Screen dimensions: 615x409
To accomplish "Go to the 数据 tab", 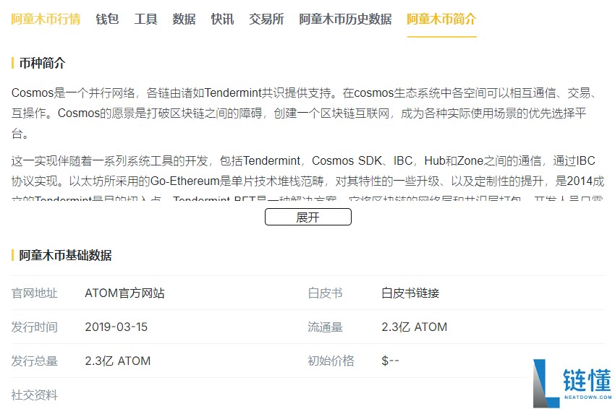I will 184,19.
